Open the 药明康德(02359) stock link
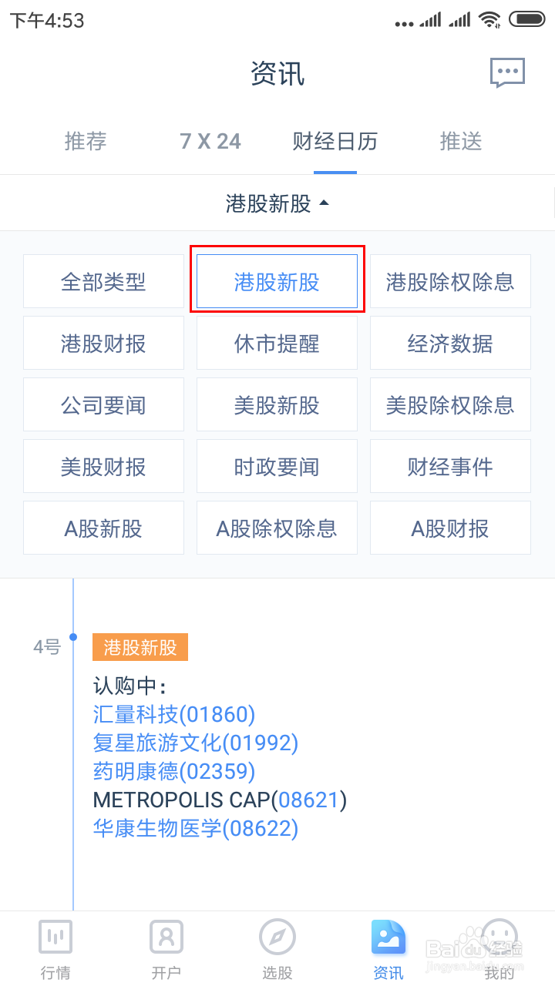The height and width of the screenshot is (986, 555). pyautogui.click(x=174, y=772)
